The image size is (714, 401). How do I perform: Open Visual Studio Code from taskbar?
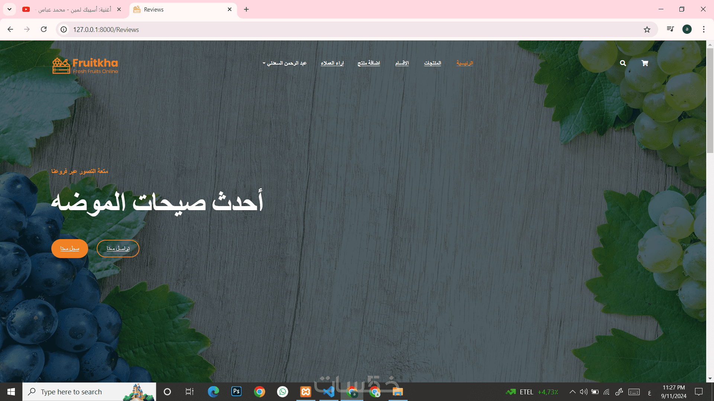pyautogui.click(x=329, y=392)
